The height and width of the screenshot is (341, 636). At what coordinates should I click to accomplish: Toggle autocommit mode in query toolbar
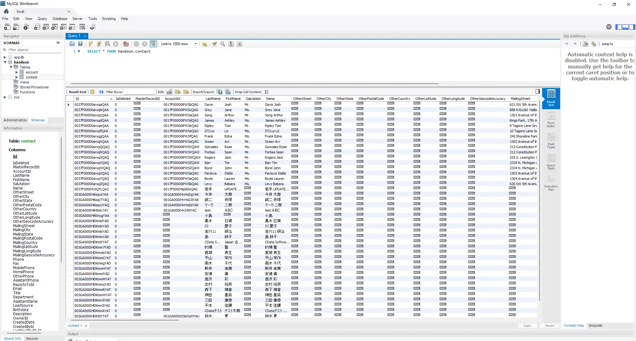tap(153, 44)
